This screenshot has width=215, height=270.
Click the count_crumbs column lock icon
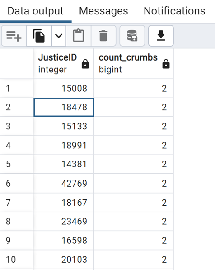[x=166, y=64]
